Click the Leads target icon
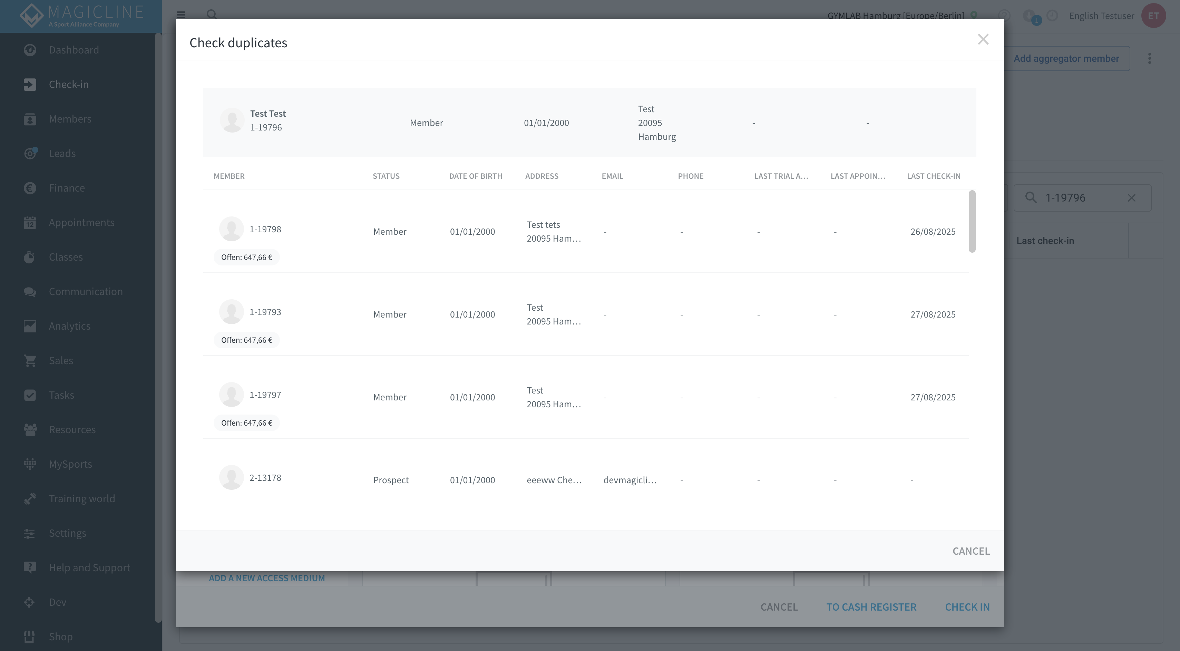 30,153
